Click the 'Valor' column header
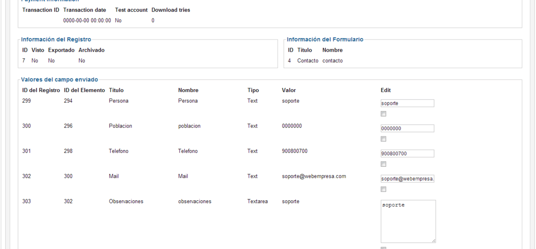The width and height of the screenshot is (536, 249). pos(289,90)
